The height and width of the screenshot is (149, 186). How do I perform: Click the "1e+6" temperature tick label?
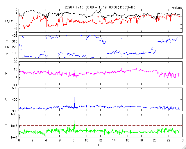pyautogui.click(x=14, y=114)
